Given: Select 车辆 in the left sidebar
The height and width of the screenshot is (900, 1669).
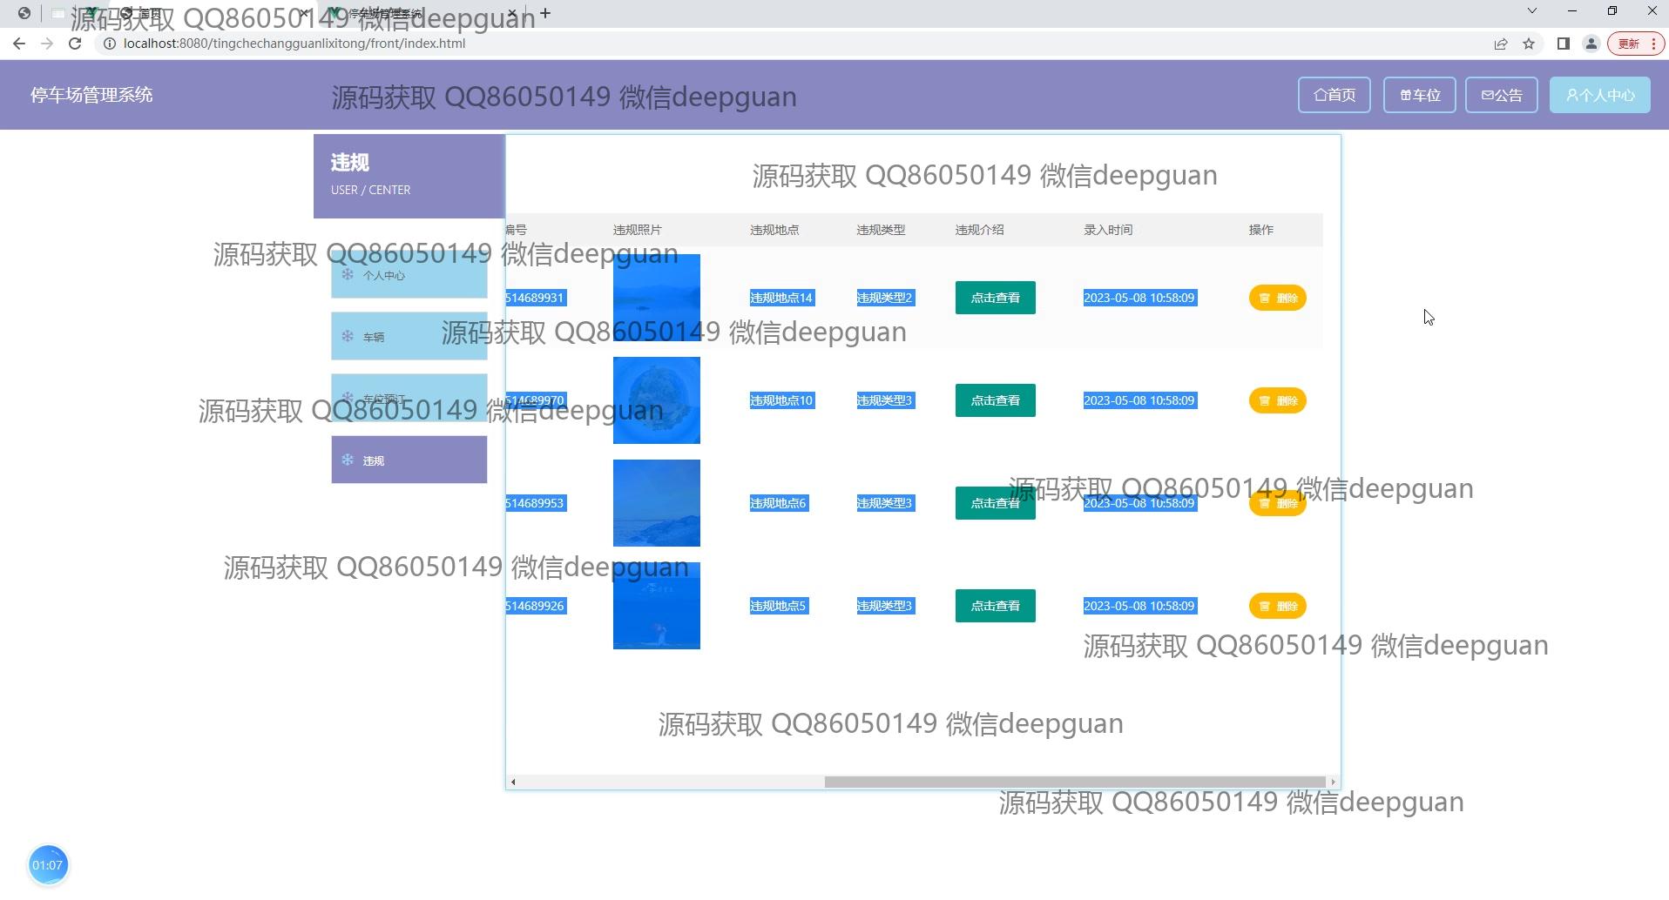Looking at the screenshot, I should 409,337.
